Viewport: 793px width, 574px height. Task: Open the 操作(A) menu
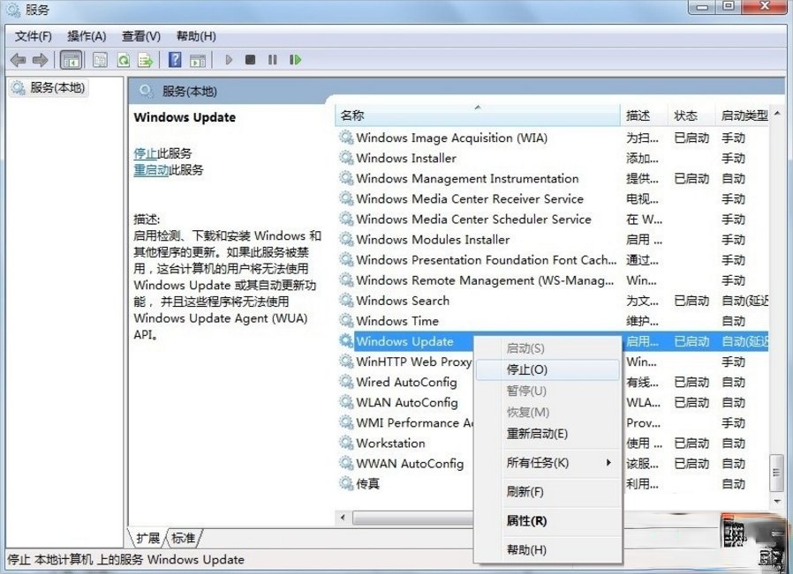pyautogui.click(x=87, y=36)
